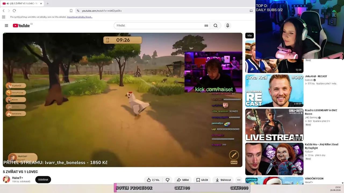This screenshot has height=193, width=344.
Task: Open the HaiseT+ channel avatar
Action: click(6, 179)
